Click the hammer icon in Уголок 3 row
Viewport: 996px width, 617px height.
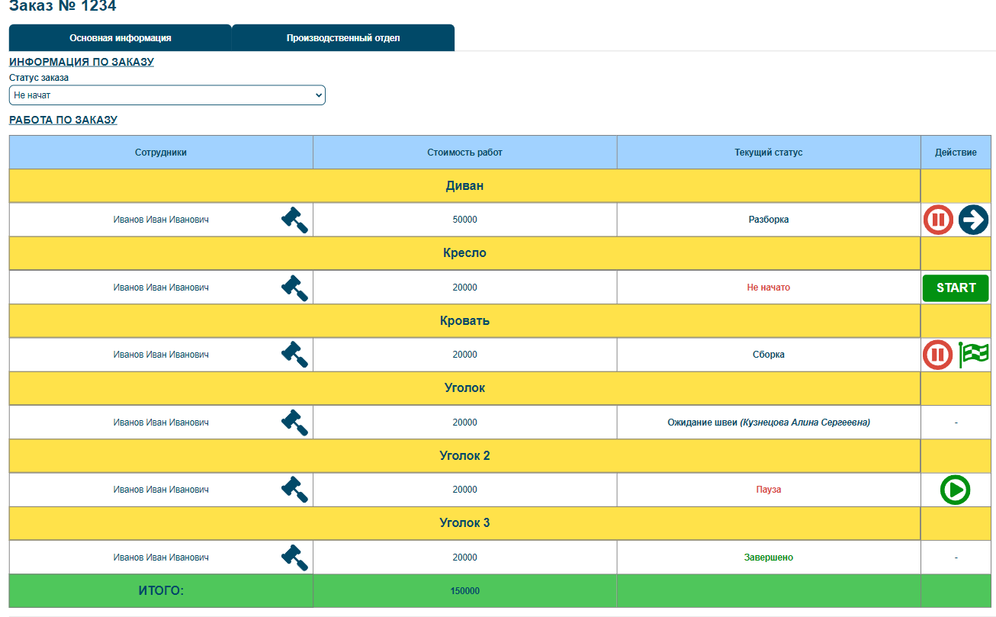(294, 558)
